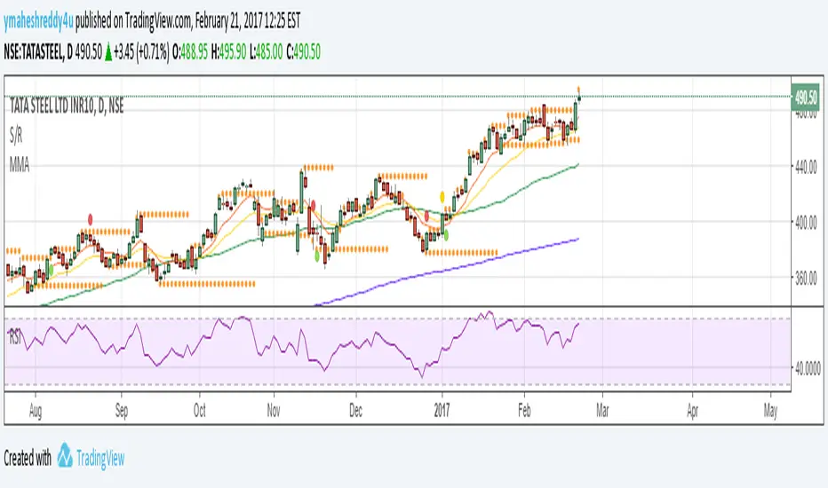Image resolution: width=828 pixels, height=488 pixels.
Task: Click the yellow dot marker near 2017
Action: 442,195
